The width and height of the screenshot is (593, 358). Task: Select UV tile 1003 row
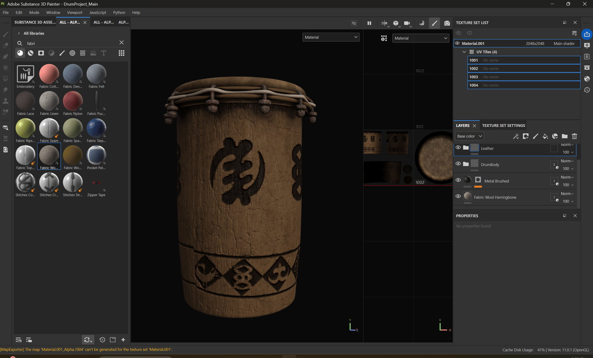[x=523, y=77]
